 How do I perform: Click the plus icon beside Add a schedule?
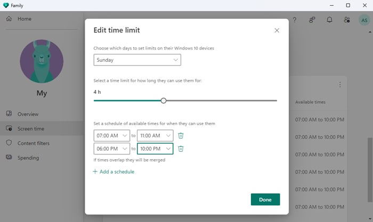(x=95, y=171)
